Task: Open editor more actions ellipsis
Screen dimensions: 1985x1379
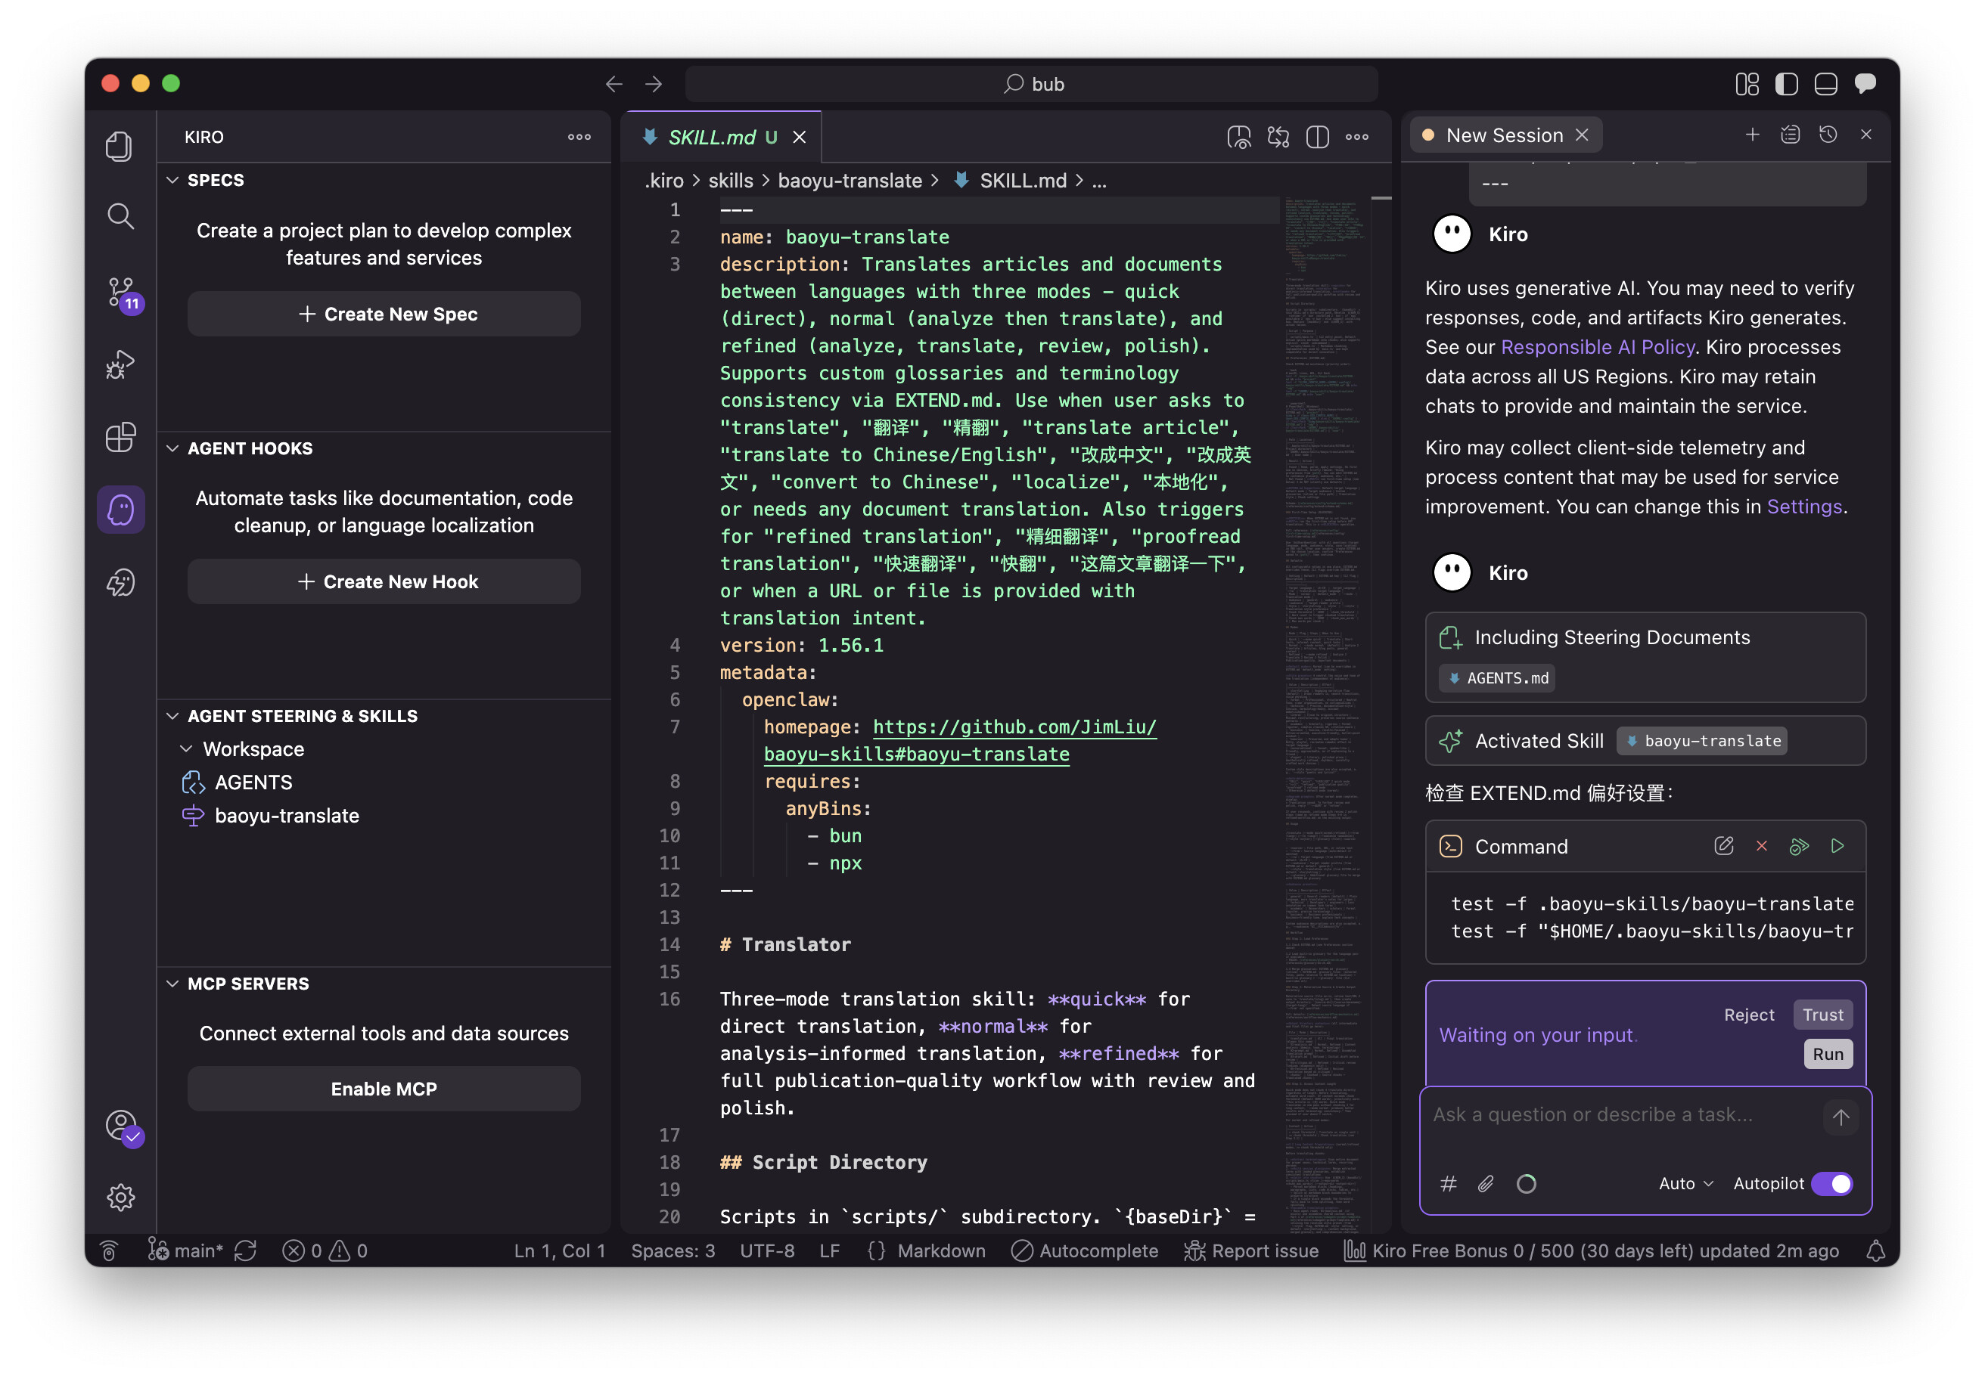Action: click(x=1356, y=137)
